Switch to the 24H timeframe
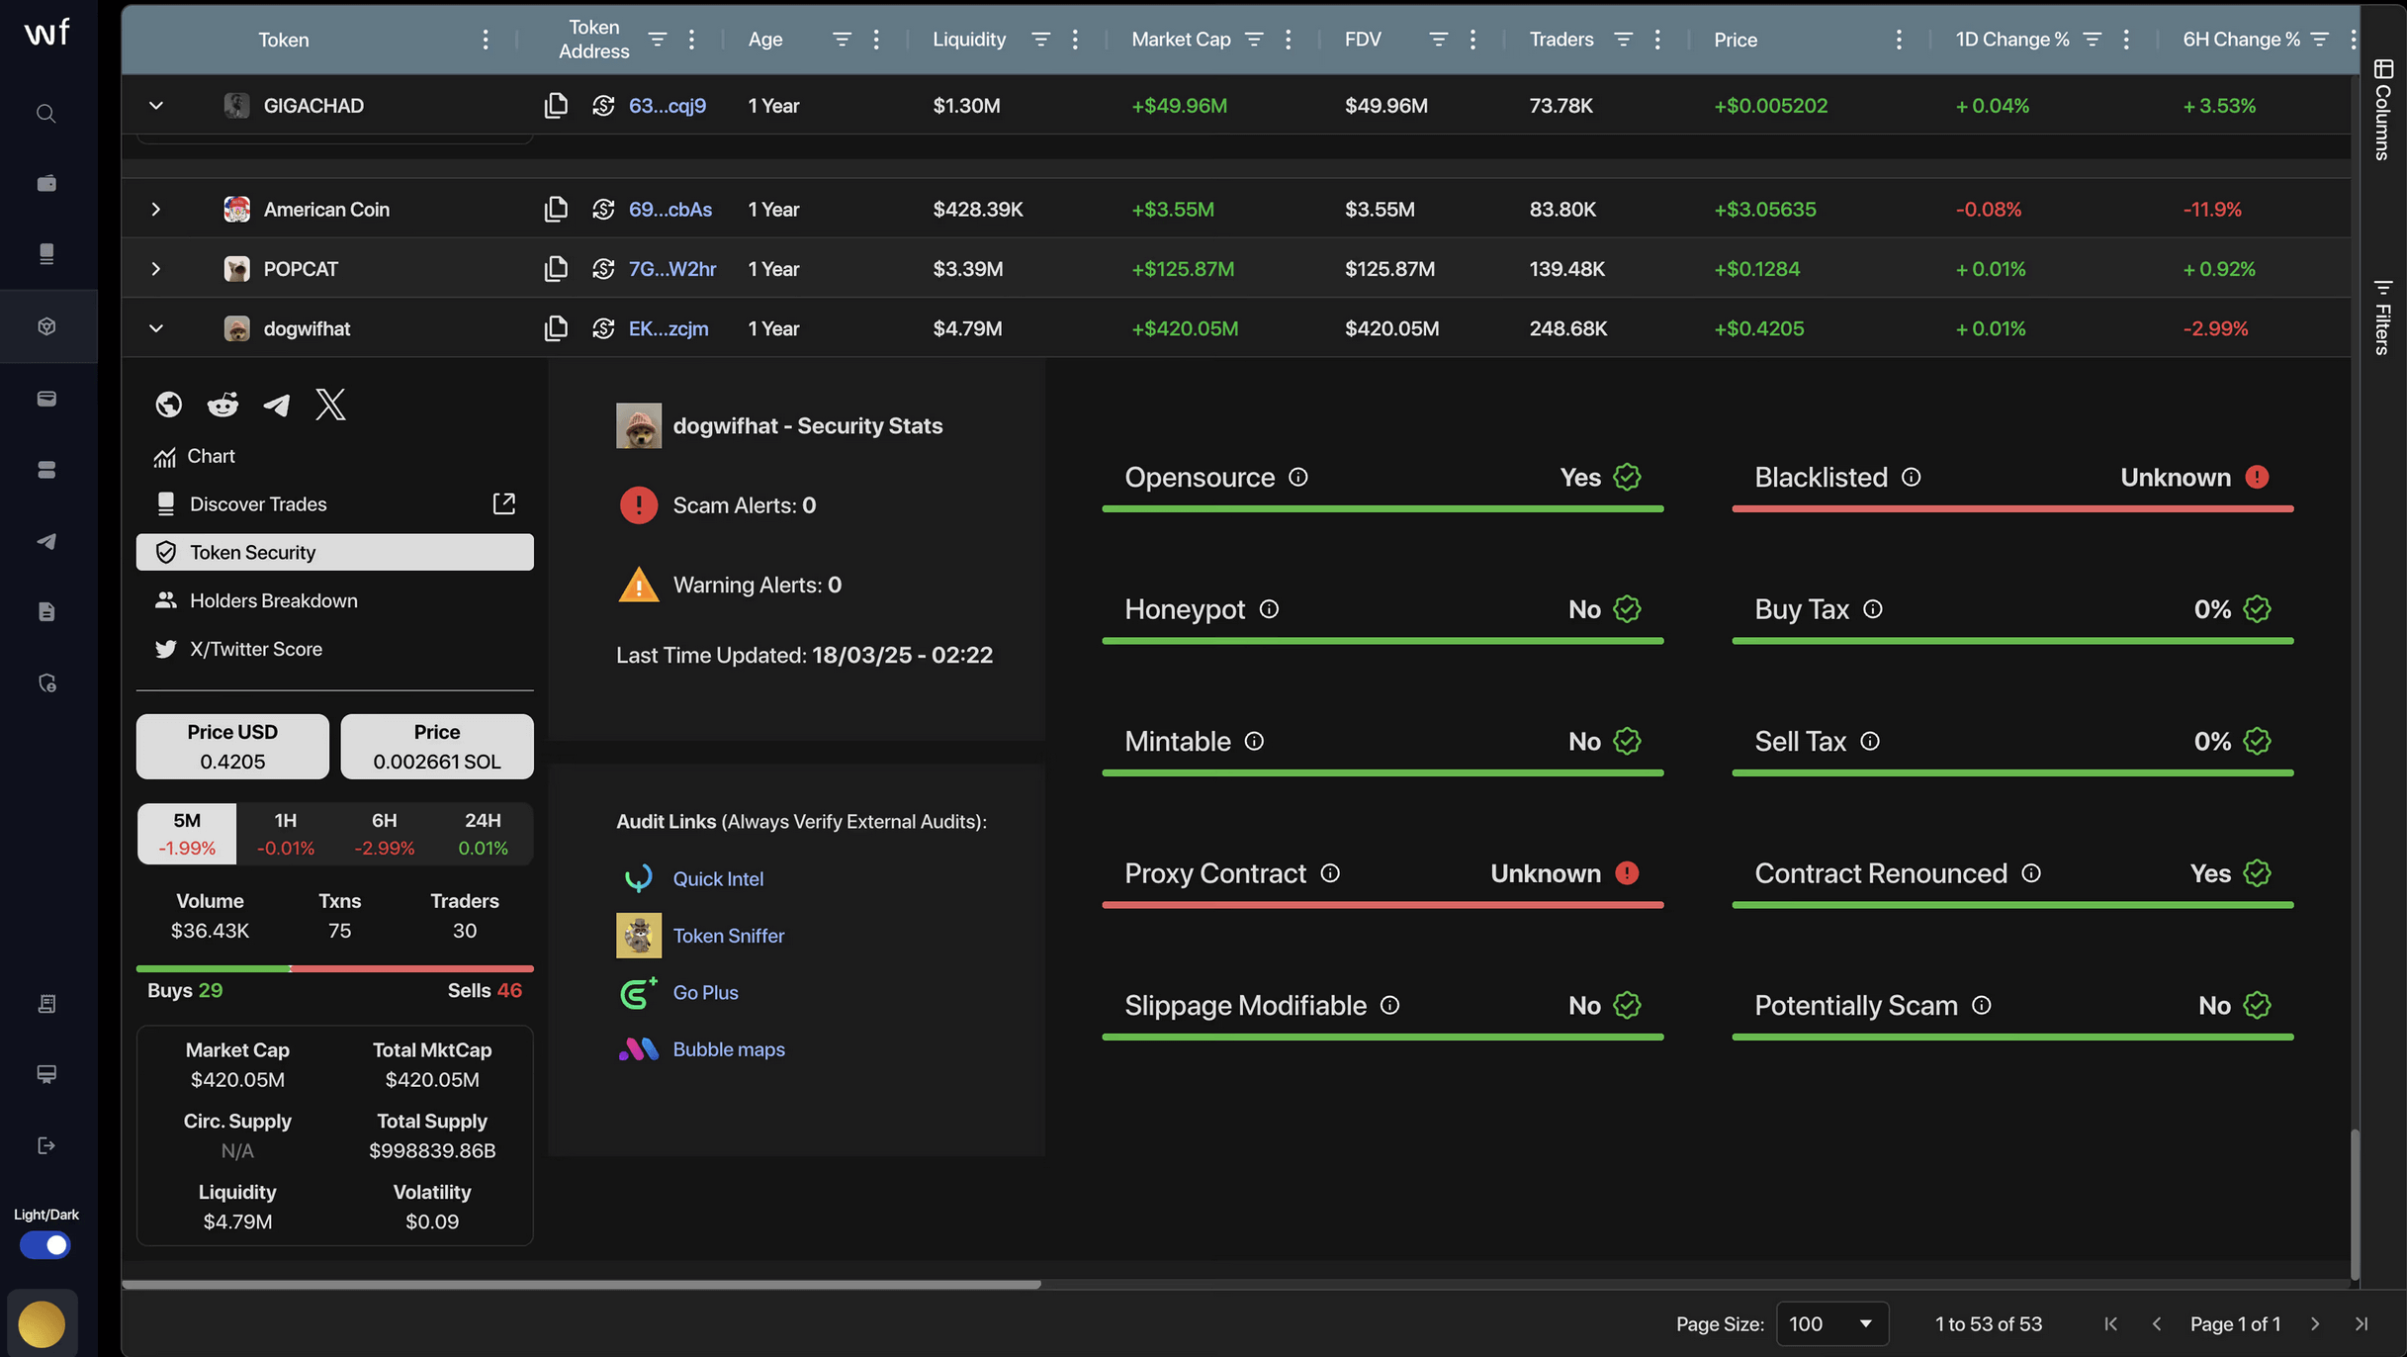 click(x=483, y=833)
